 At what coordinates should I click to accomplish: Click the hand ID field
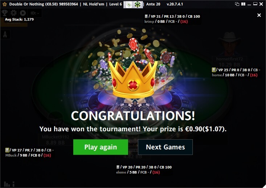pos(35,13)
